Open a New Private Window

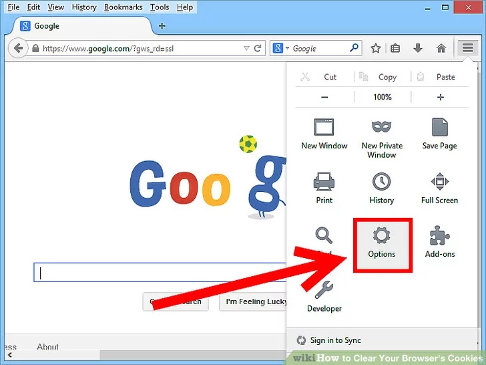(382, 138)
